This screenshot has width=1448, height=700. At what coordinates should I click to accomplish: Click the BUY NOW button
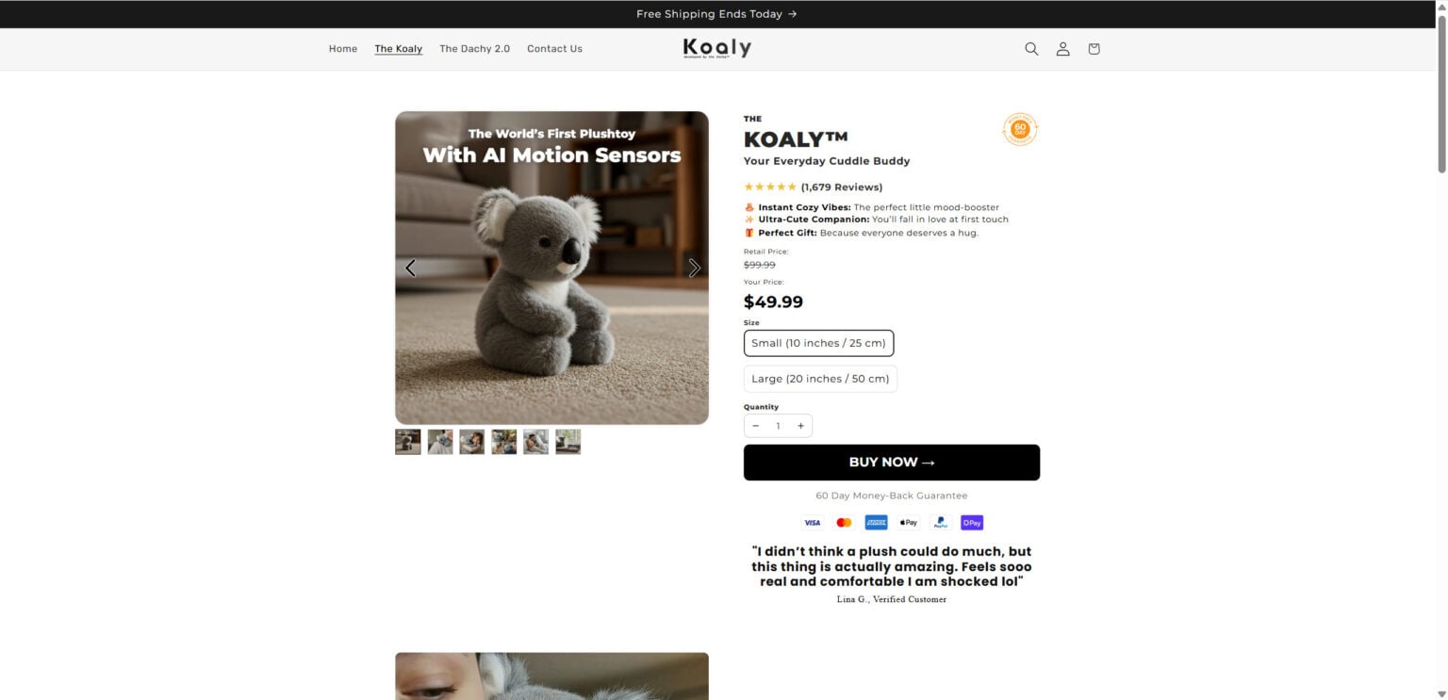pyautogui.click(x=892, y=463)
